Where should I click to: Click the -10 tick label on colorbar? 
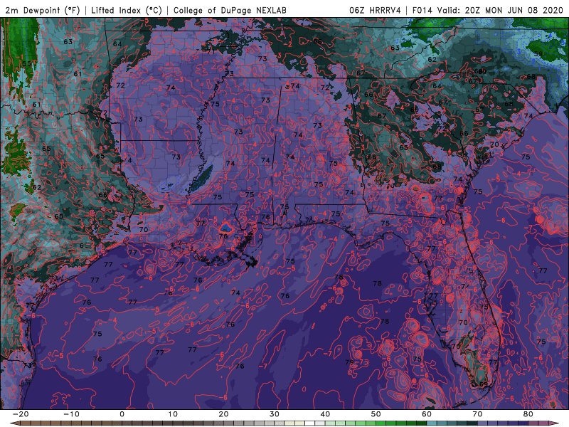tap(71, 414)
